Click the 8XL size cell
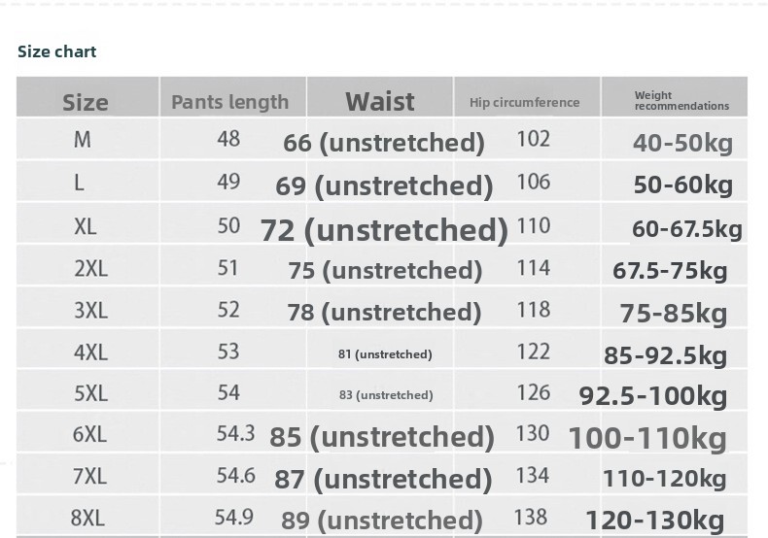This screenshot has height=538, width=768. tap(87, 518)
